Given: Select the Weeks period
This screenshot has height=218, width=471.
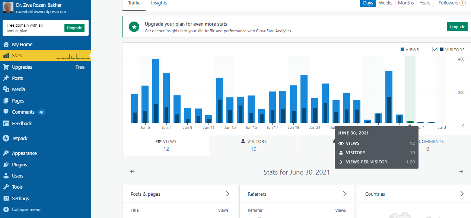Looking at the screenshot, I should [385, 3].
